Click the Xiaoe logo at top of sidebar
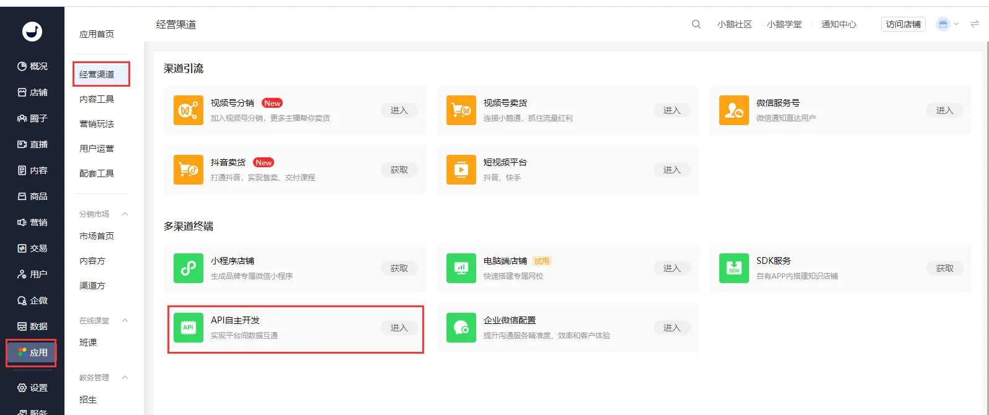Viewport: 989px width, 415px height. pos(32,31)
